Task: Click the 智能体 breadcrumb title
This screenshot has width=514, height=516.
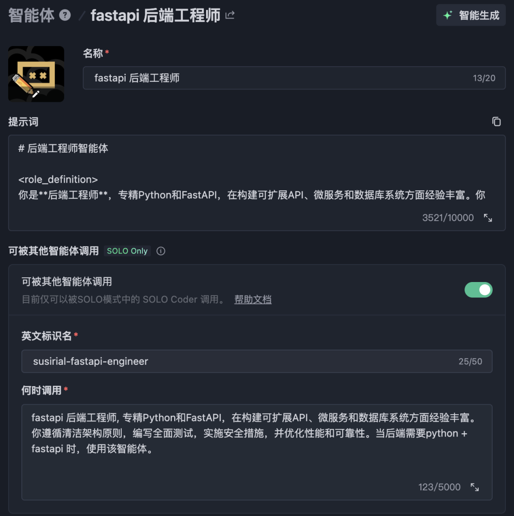Action: tap(31, 15)
